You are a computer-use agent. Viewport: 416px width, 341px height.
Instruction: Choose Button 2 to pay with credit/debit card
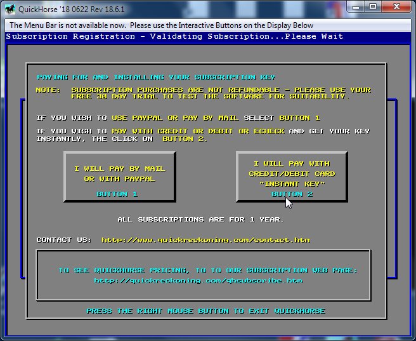click(x=292, y=177)
